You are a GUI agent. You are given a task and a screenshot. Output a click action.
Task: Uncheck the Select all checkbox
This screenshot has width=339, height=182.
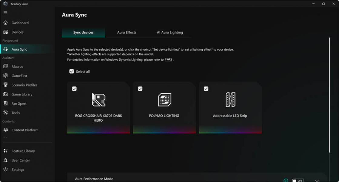(x=71, y=71)
